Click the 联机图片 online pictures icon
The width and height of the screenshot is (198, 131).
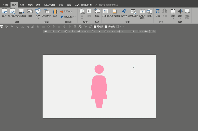12,13
